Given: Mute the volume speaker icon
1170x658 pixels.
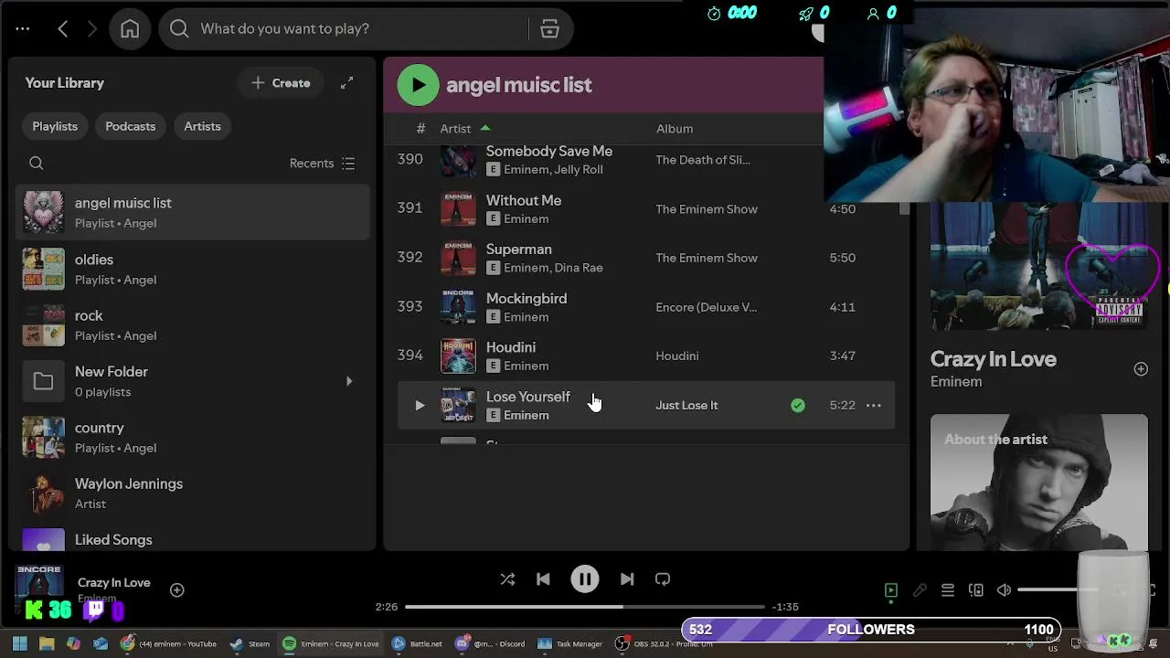Looking at the screenshot, I should 1005,590.
